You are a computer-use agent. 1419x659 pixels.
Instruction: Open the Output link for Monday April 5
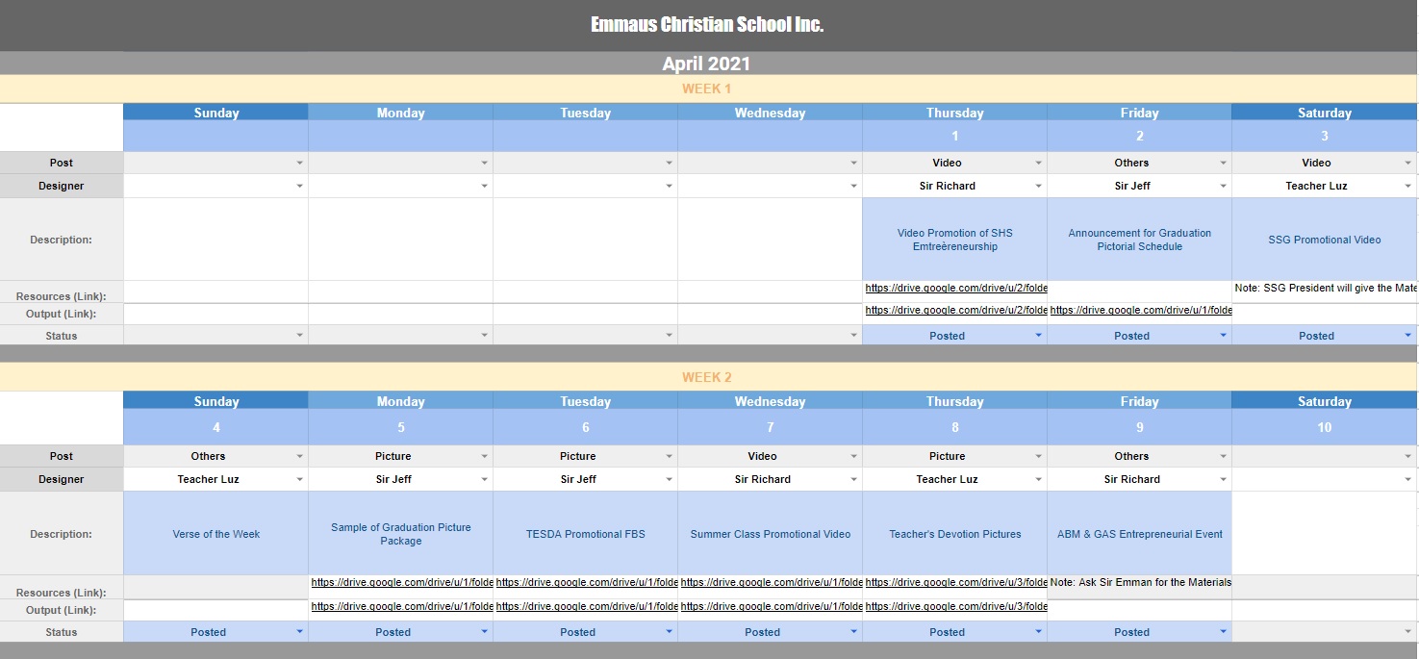click(401, 606)
